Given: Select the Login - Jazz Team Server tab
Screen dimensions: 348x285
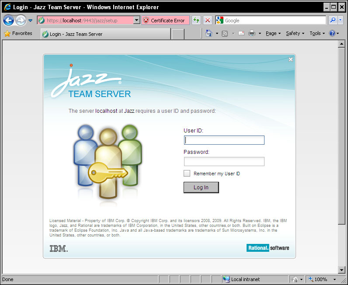Looking at the screenshot, I should pos(106,34).
